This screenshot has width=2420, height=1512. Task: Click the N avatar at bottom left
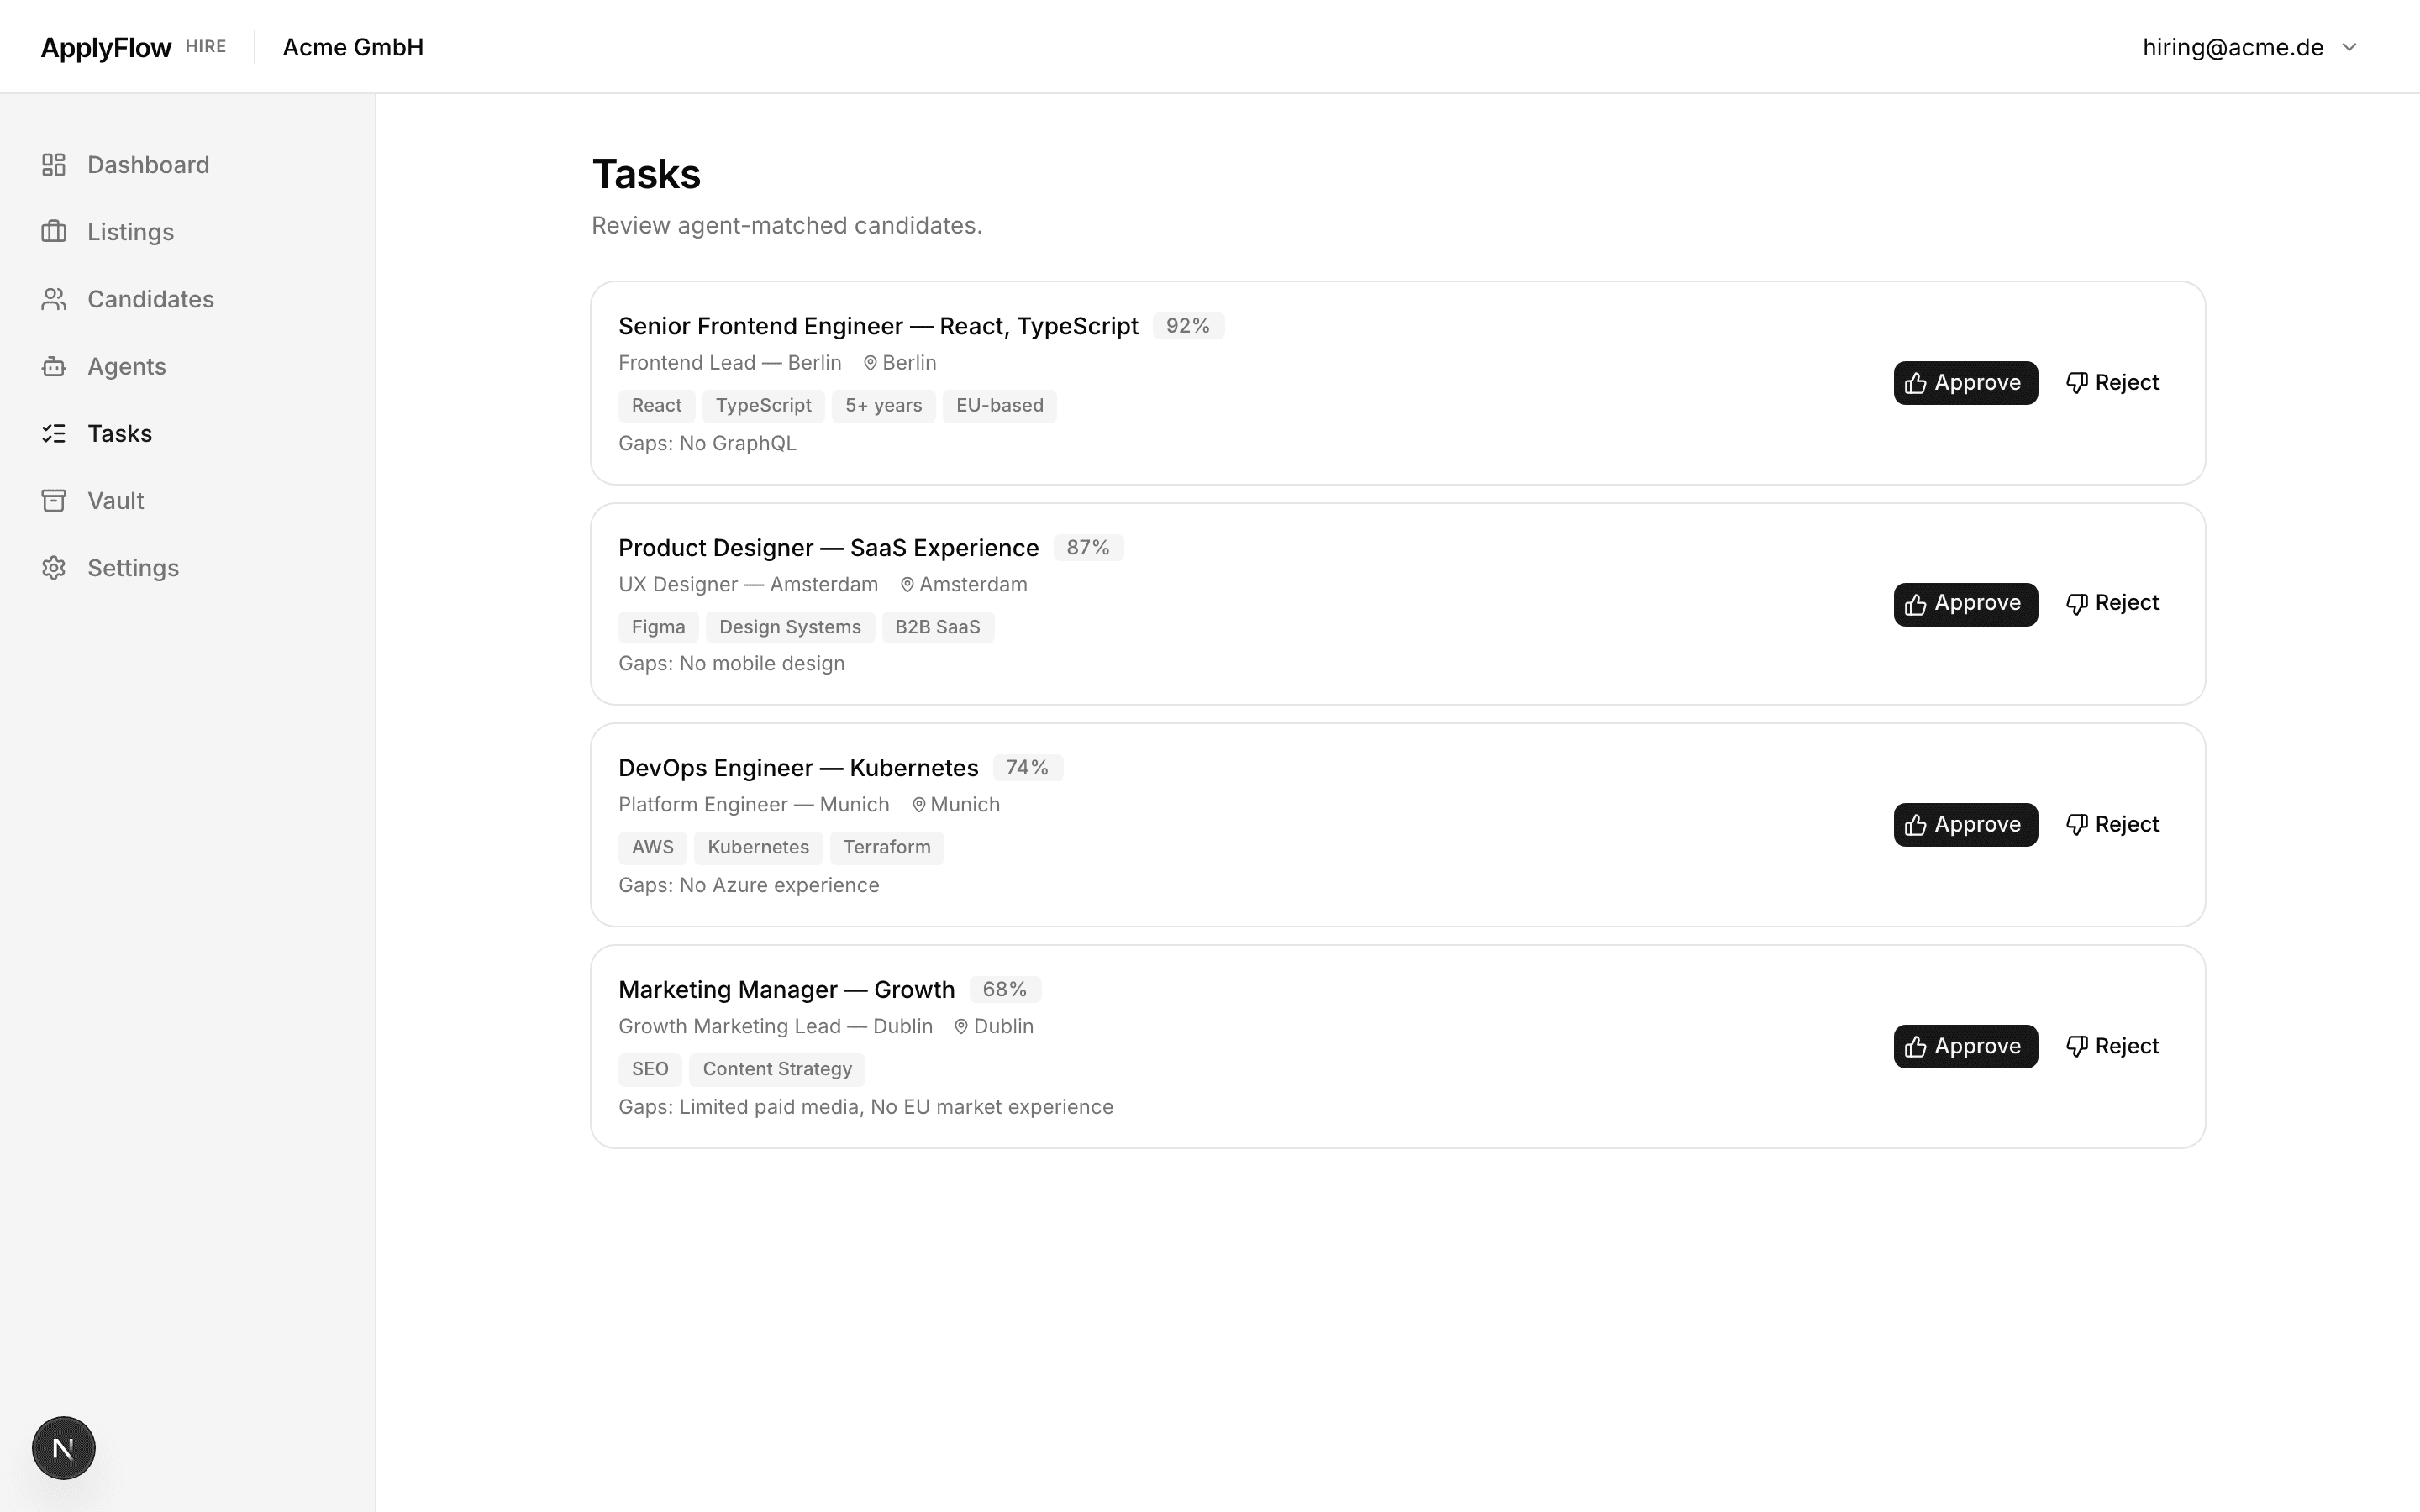(x=63, y=1447)
